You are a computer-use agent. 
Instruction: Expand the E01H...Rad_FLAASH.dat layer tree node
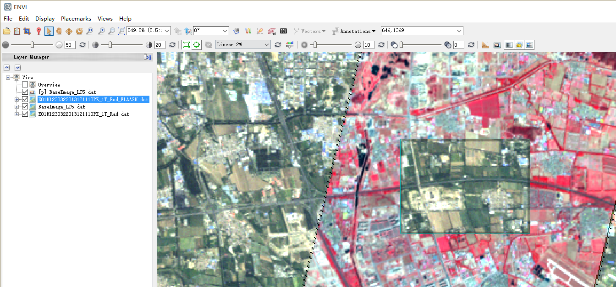coord(17,99)
